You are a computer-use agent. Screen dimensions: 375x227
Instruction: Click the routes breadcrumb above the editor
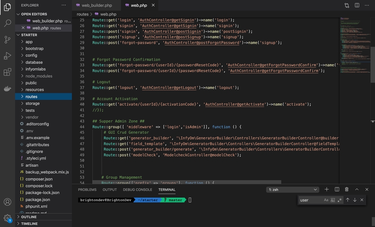pyautogui.click(x=82, y=14)
